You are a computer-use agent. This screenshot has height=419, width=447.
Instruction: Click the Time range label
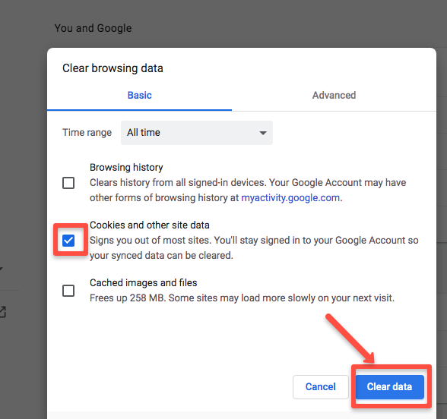point(87,133)
